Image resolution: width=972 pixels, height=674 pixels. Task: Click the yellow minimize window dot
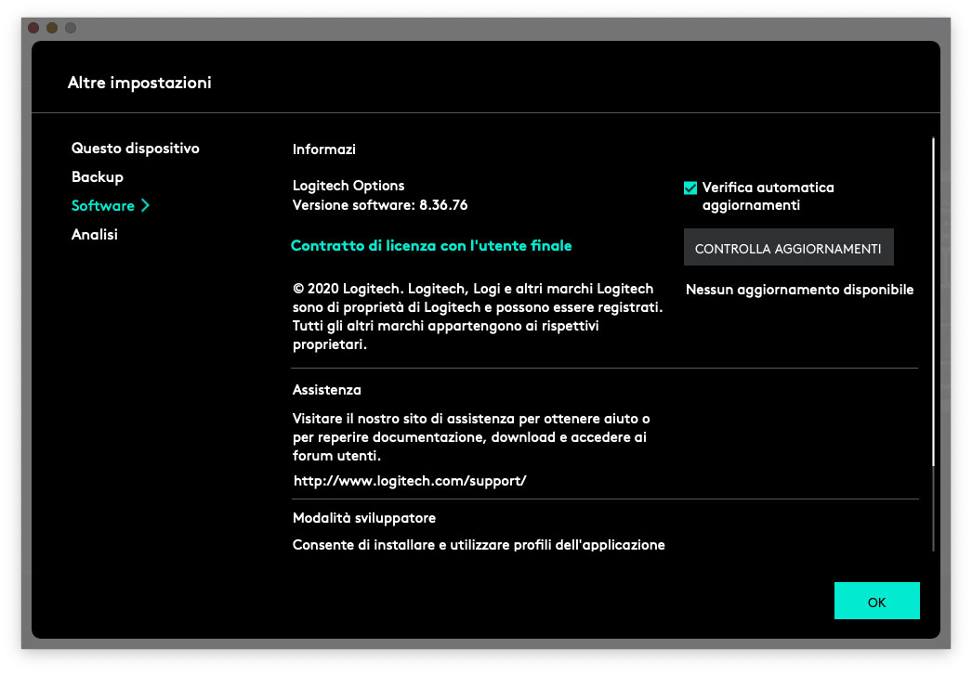[x=52, y=28]
